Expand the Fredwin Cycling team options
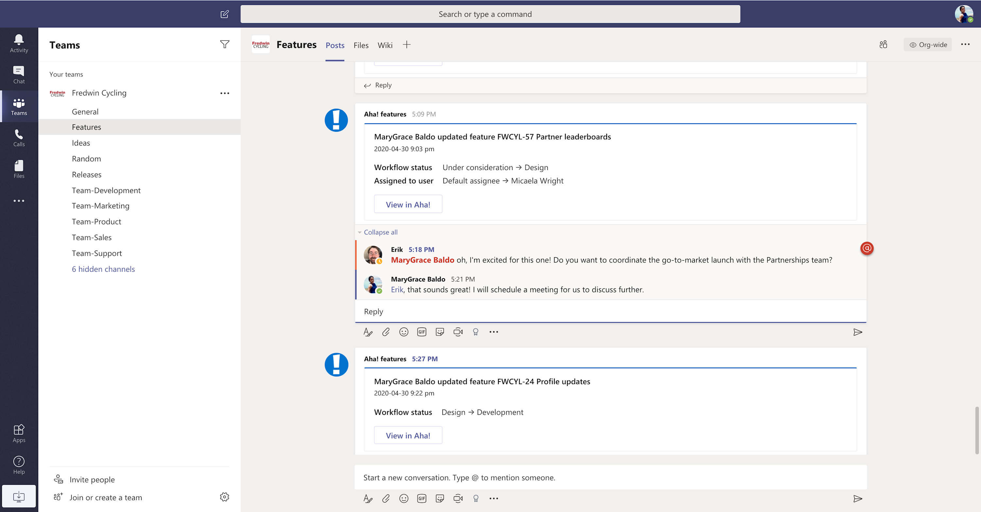 click(225, 93)
